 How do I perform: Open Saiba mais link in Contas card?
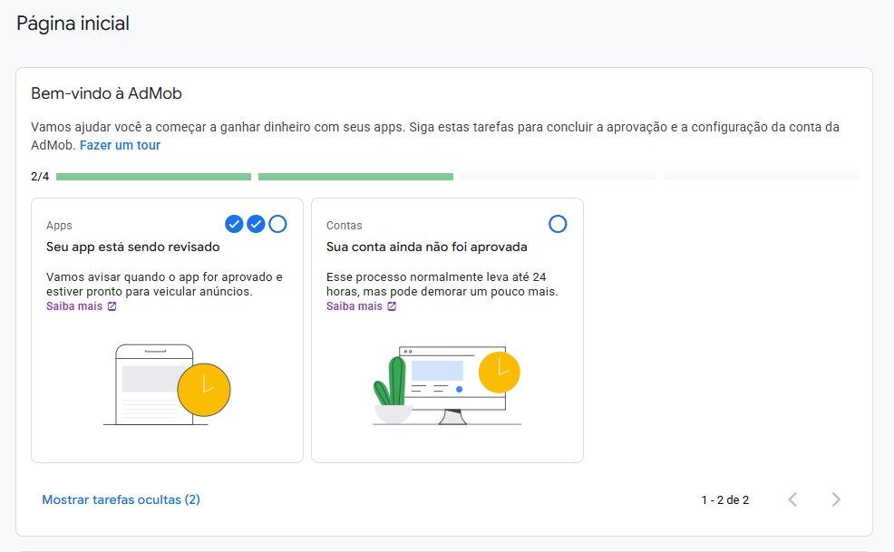pyautogui.click(x=355, y=306)
